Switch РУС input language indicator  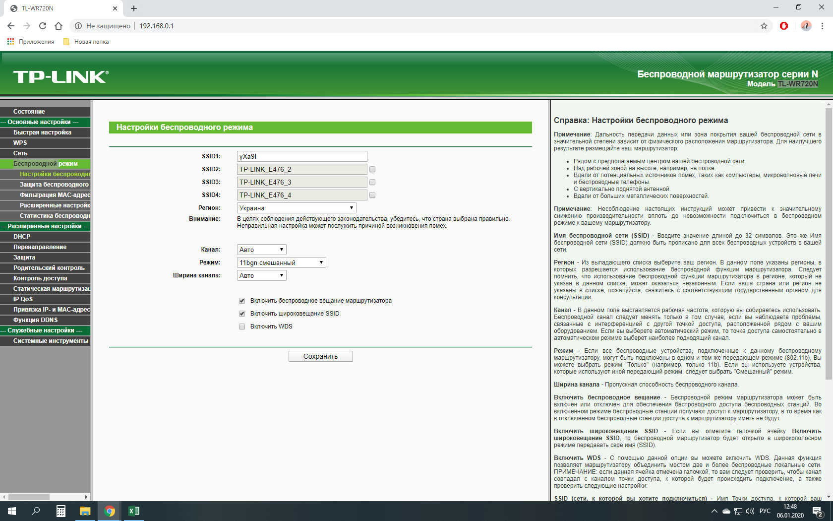765,511
